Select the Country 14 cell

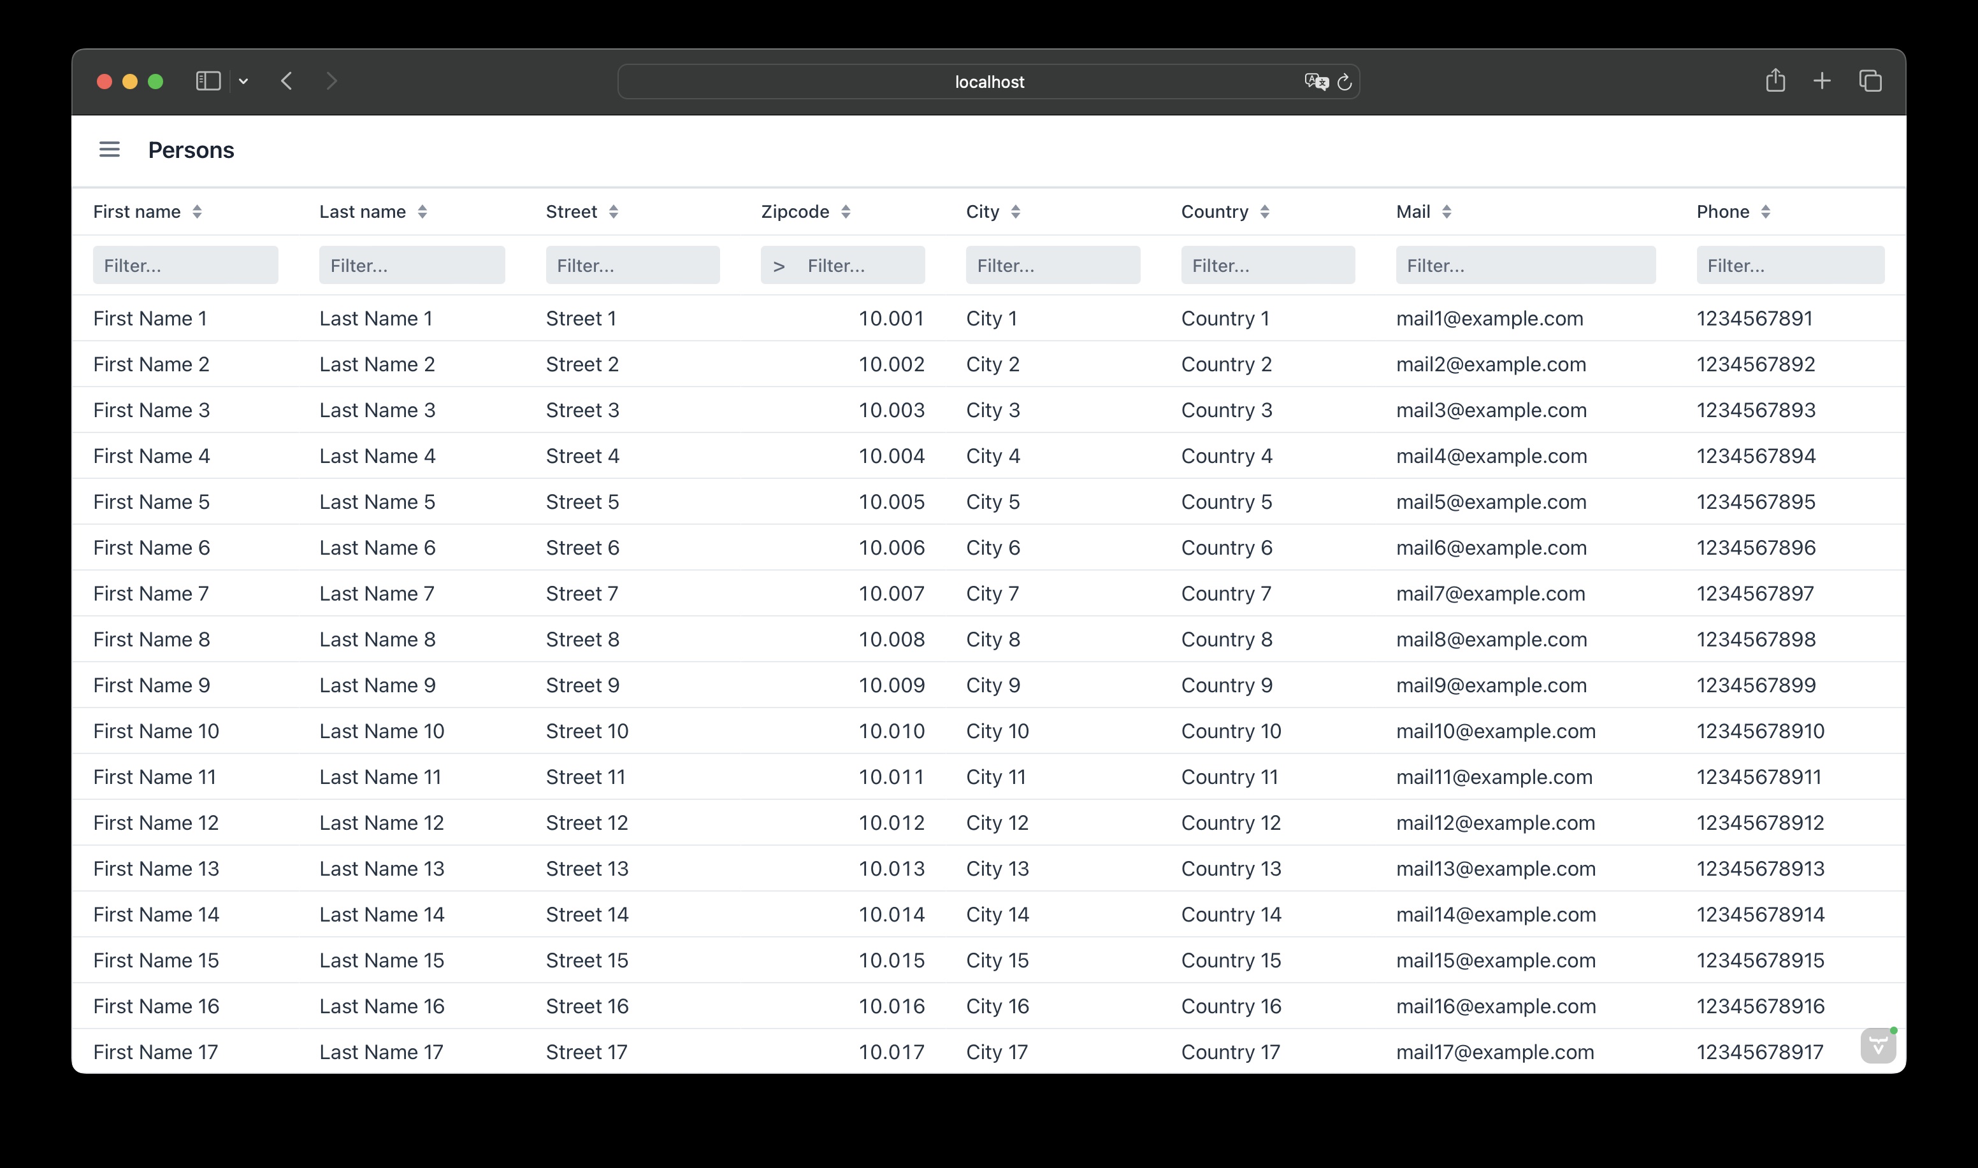1232,915
